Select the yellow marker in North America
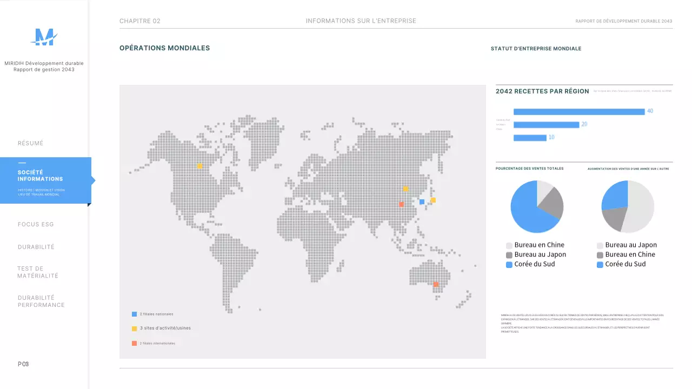The height and width of the screenshot is (389, 692). (199, 166)
